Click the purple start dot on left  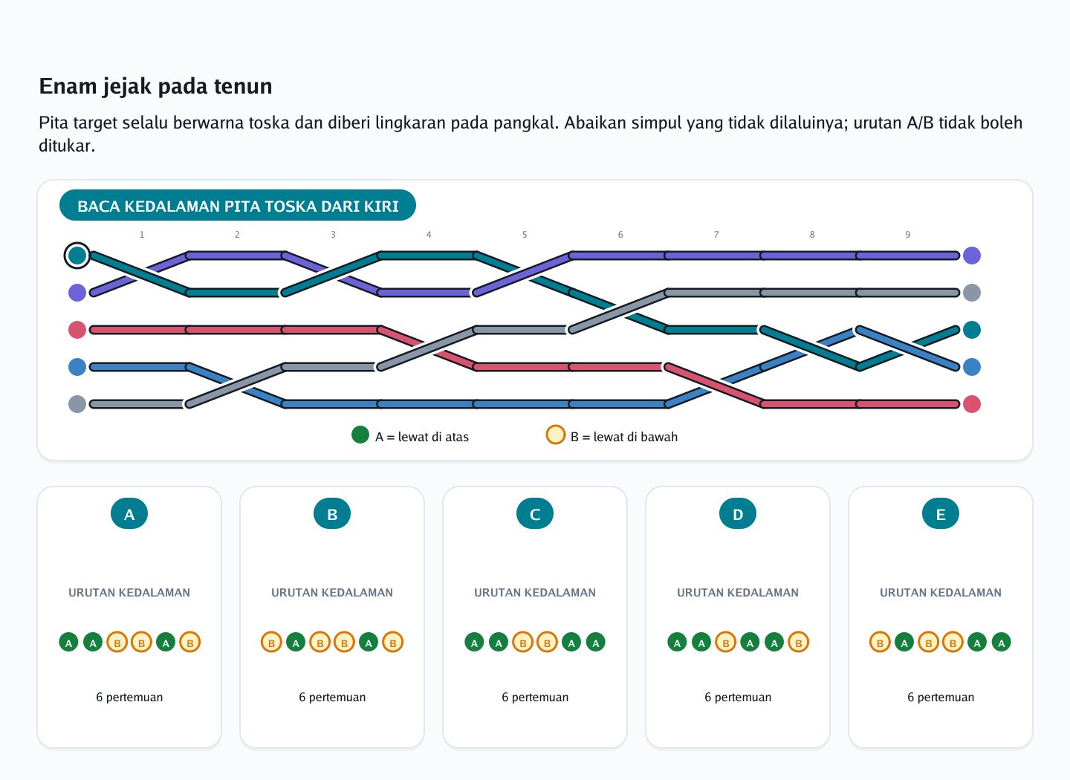pos(77,293)
